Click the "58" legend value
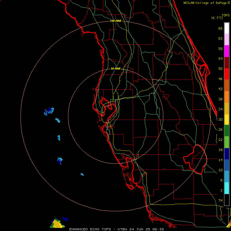 coord(220,49)
